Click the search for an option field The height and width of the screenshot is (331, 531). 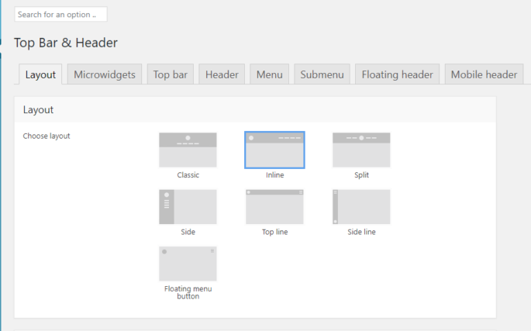click(x=60, y=14)
